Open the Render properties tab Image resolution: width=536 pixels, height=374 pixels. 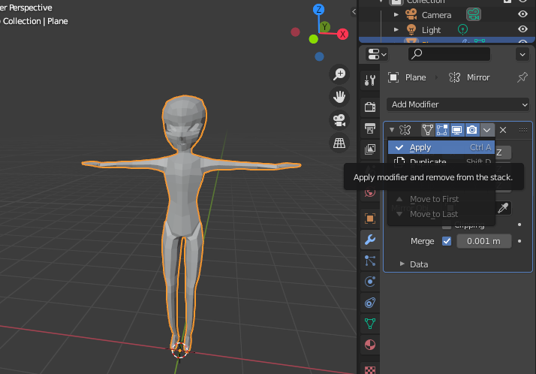click(370, 107)
